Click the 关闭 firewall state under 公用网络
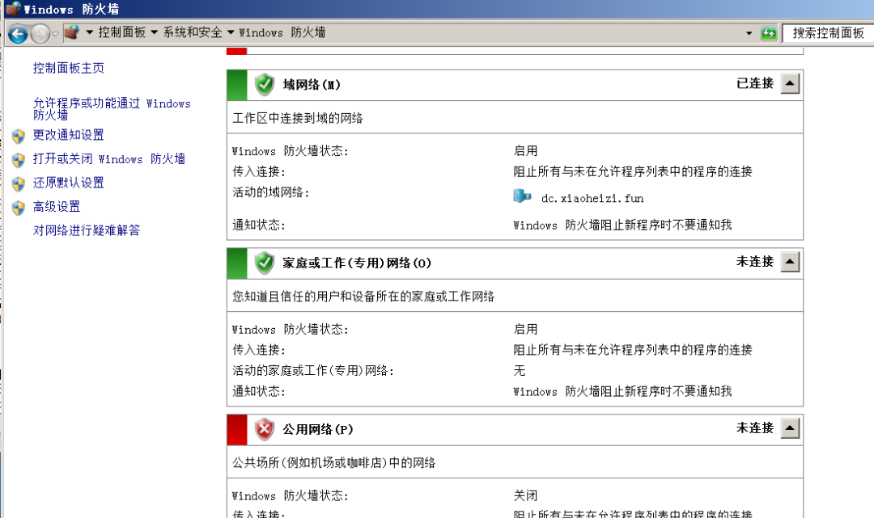 coord(525,495)
